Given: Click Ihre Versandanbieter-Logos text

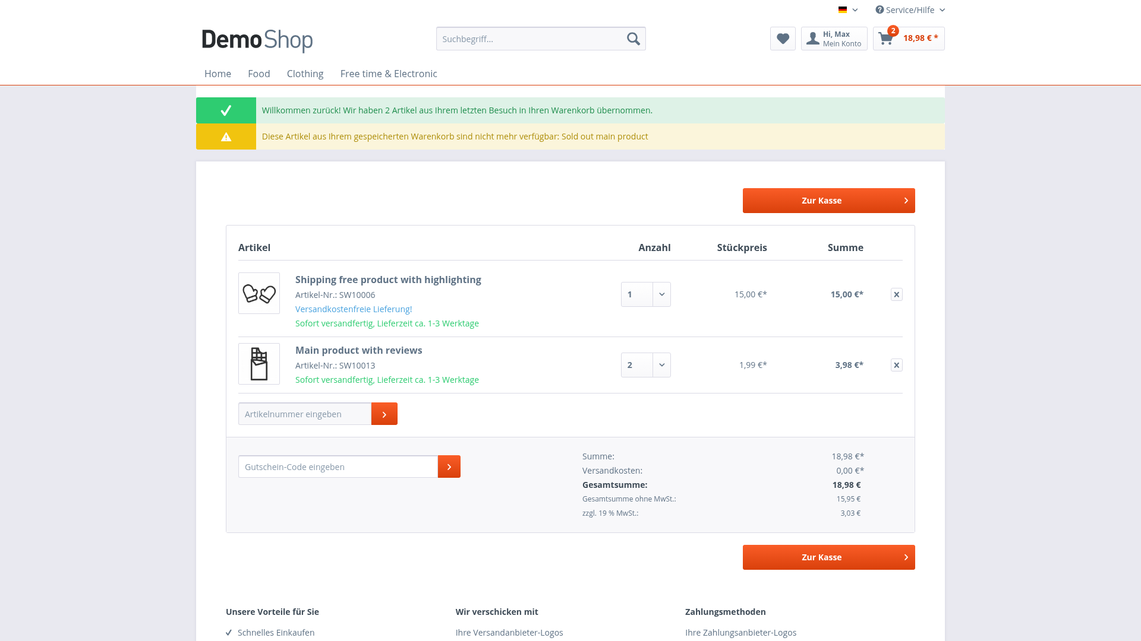Looking at the screenshot, I should tap(509, 633).
